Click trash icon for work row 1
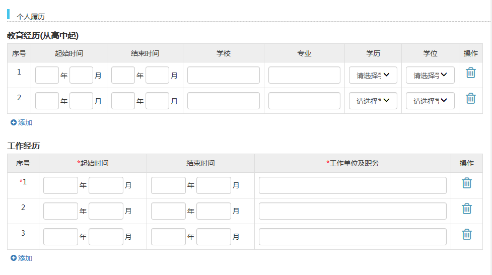Viewport: 492px width, 275px height. [466, 183]
